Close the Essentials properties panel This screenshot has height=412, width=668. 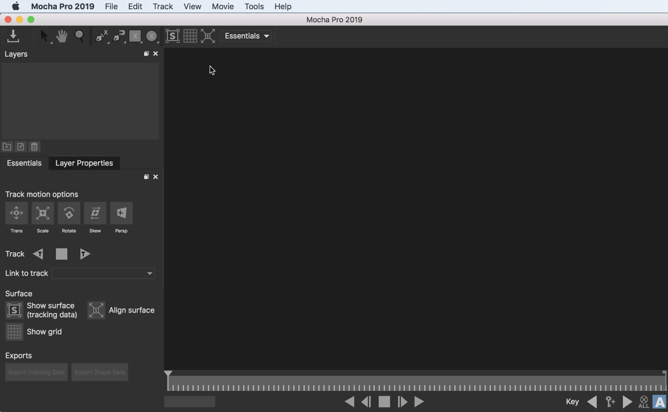[155, 177]
